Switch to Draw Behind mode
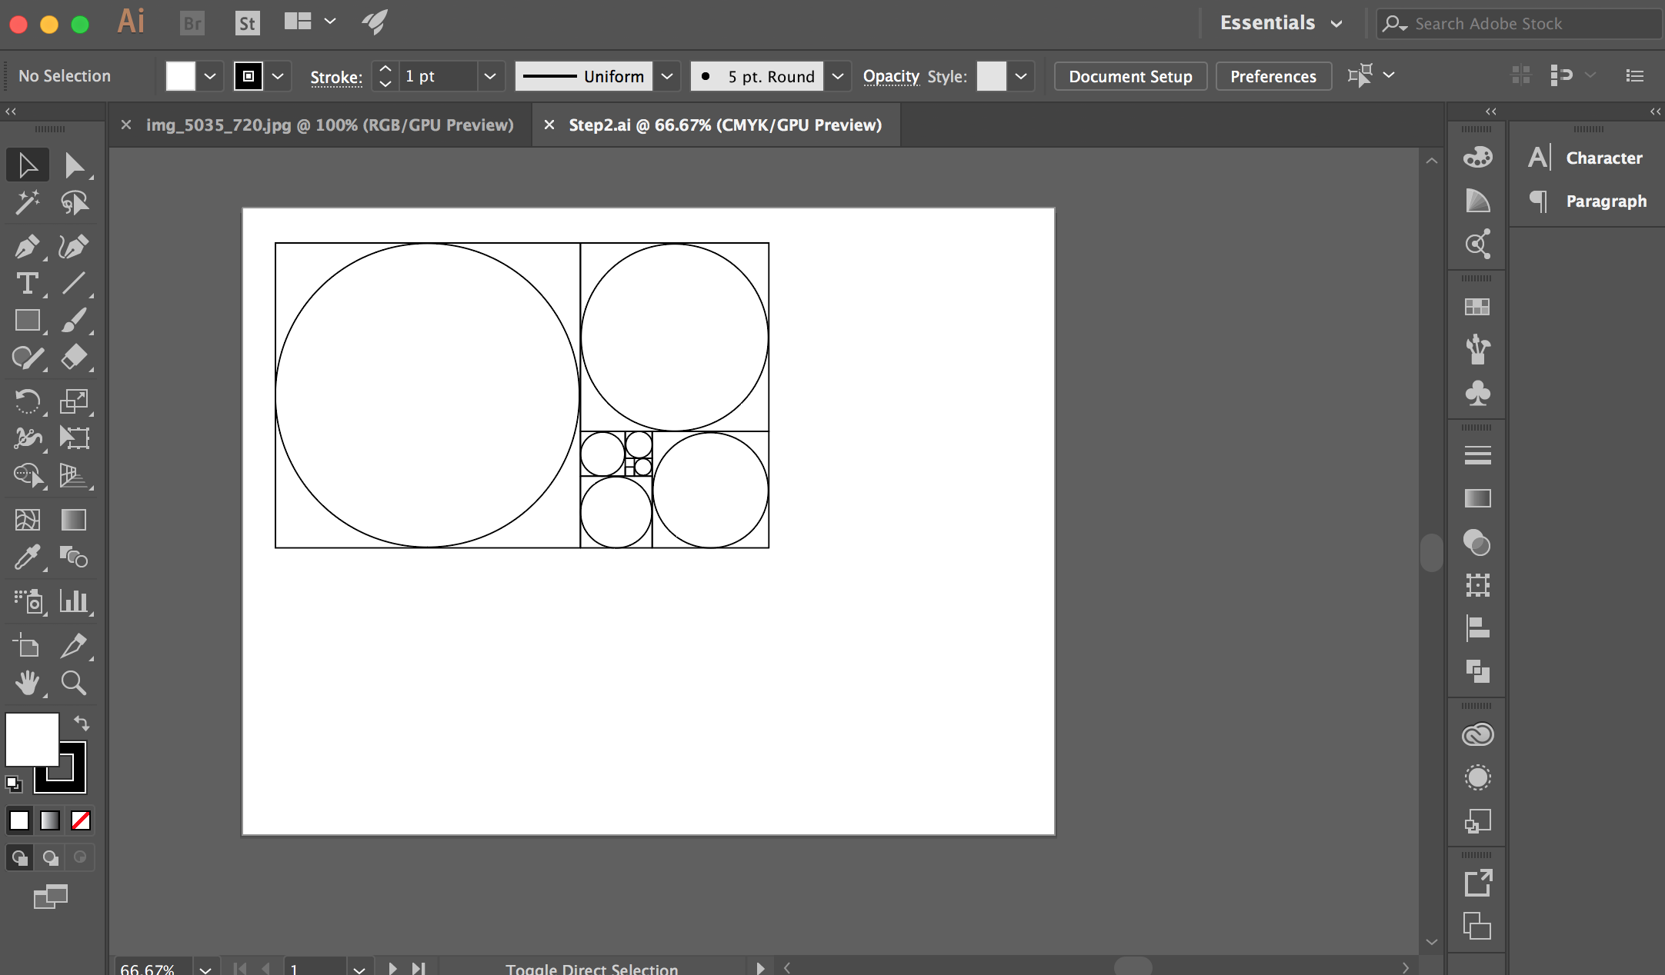 [51, 857]
